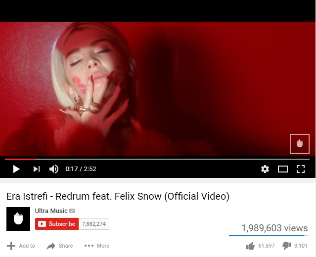The image size is (316, 257).
Task: Open Ultra Music channel avatar
Action: tap(18, 219)
